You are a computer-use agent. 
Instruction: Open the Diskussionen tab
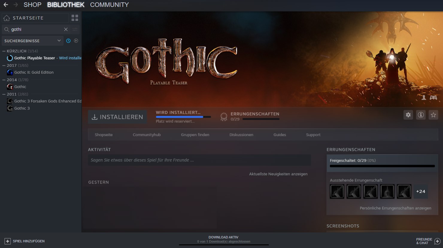coord(241,135)
